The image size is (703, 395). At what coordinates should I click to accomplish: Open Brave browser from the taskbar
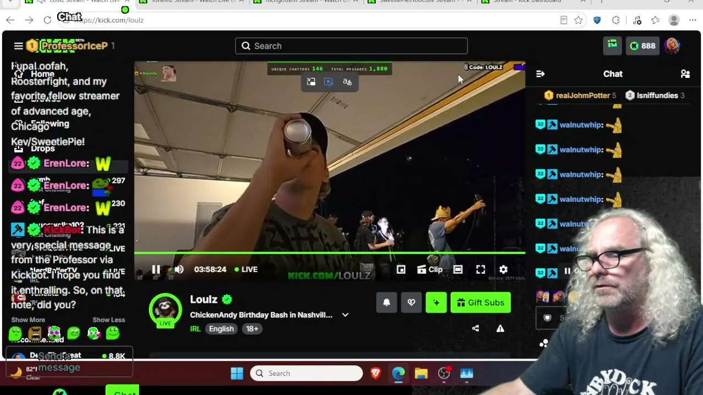[376, 374]
